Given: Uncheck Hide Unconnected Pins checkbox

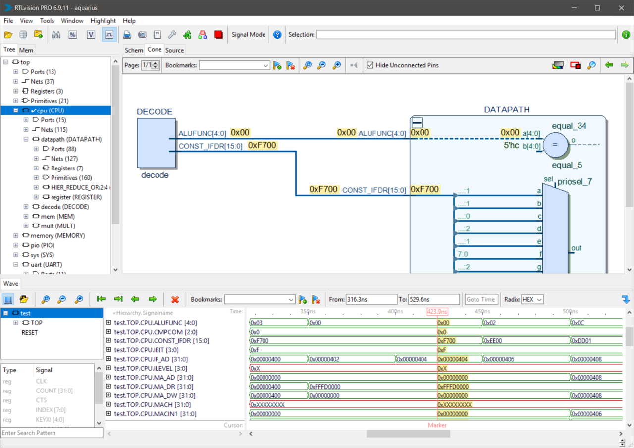Looking at the screenshot, I should coord(370,65).
